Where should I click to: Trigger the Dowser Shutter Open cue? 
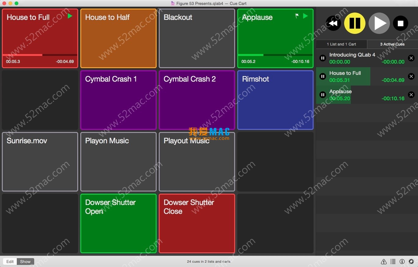[118, 223]
